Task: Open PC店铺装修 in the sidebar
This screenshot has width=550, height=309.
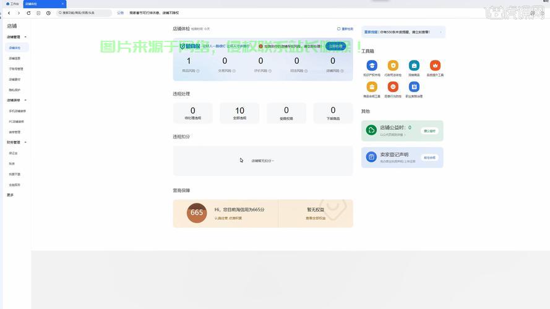Action: pyautogui.click(x=16, y=122)
